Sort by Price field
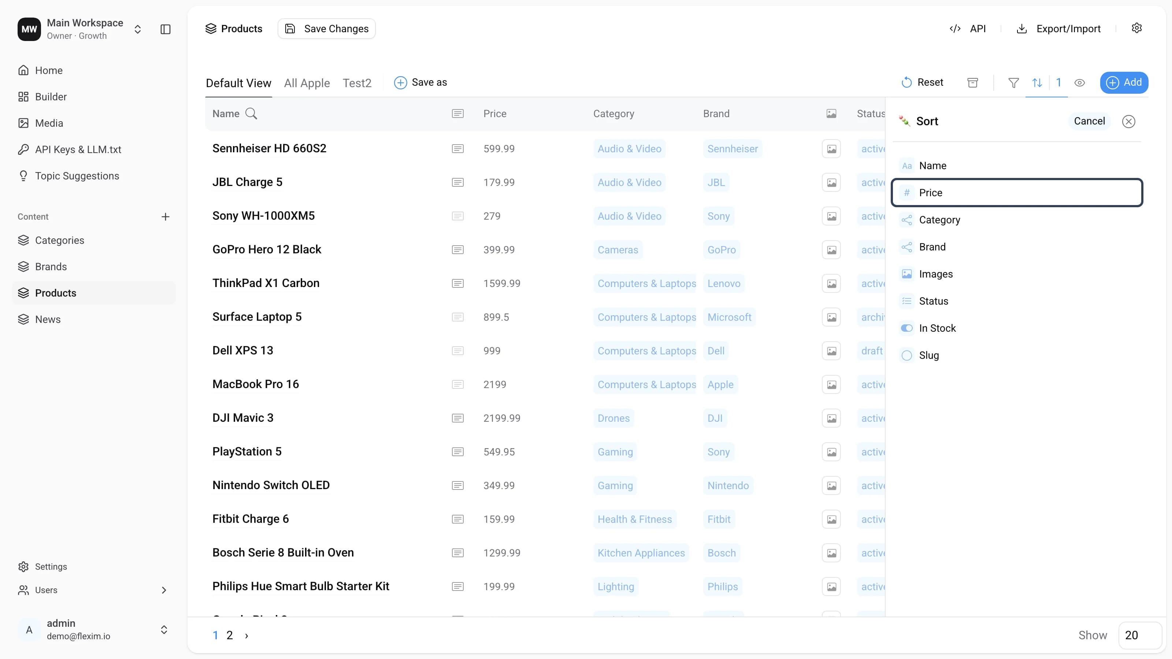The image size is (1172, 659). coord(1017,192)
